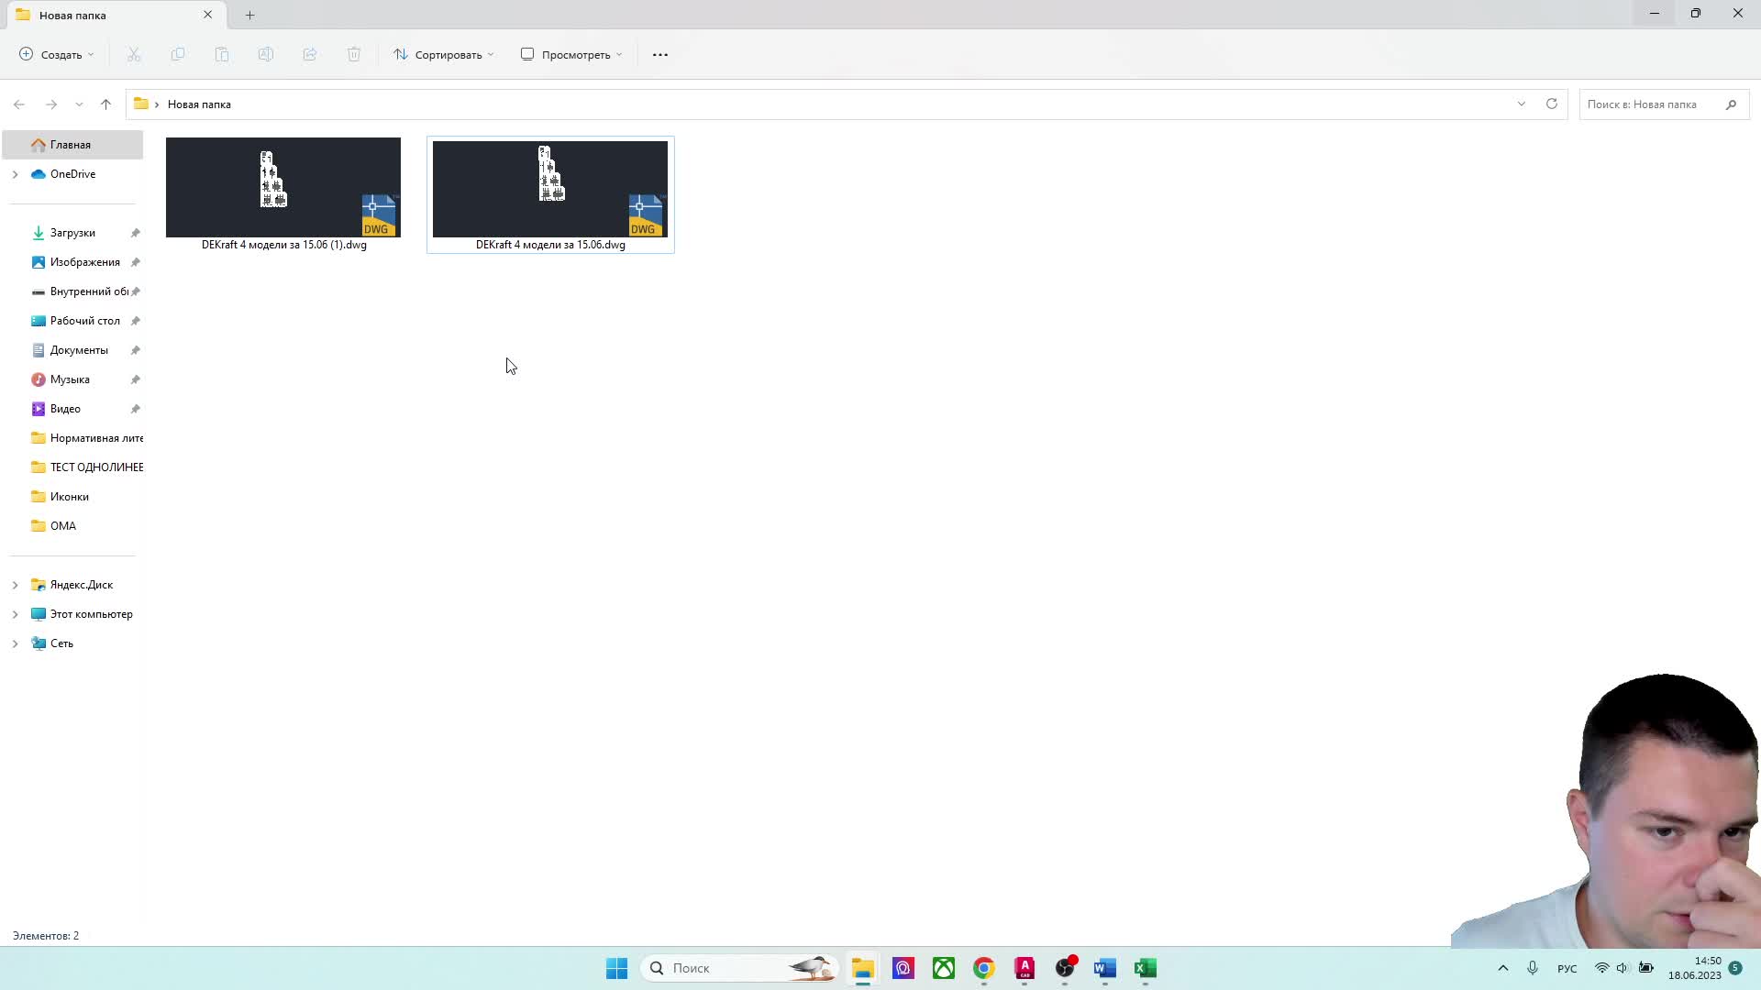Open the three-dots more options menu

660,54
